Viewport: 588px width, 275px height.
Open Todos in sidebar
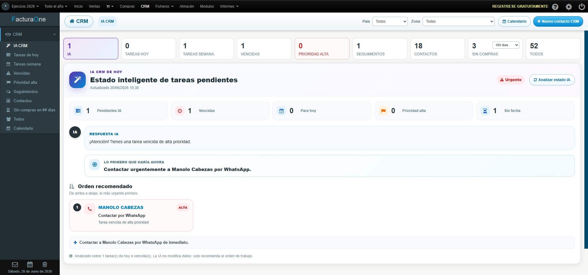coord(30,119)
